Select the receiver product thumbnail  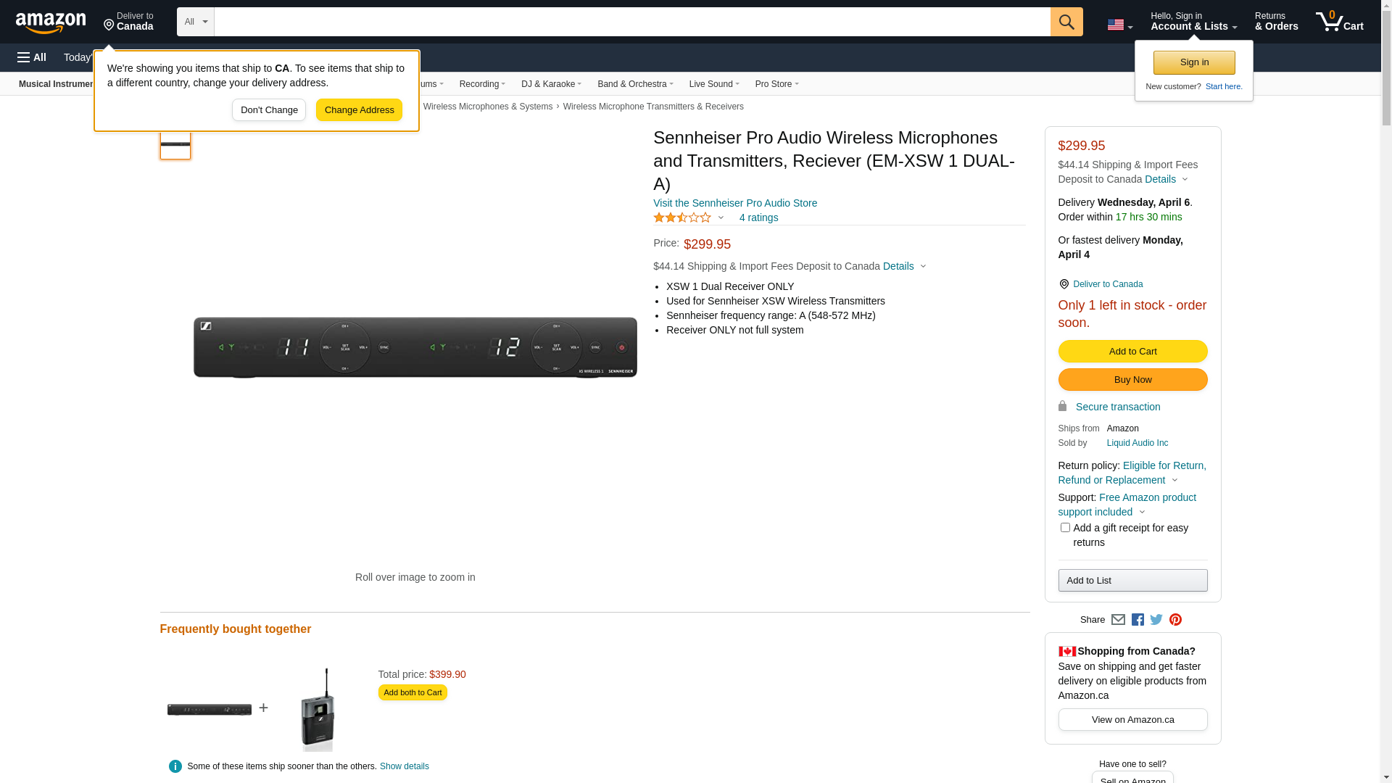tap(175, 144)
